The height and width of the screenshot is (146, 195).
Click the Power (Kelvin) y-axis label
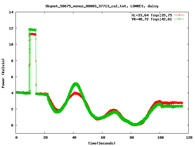tap(3, 73)
